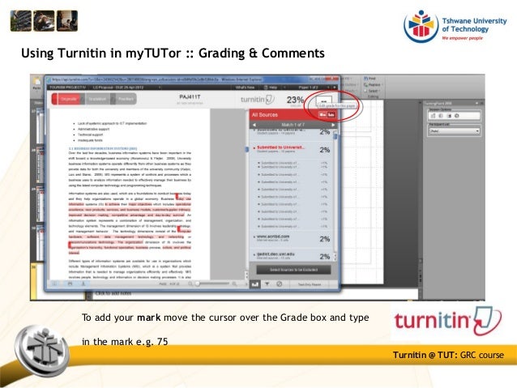Screen dimensions: 517x388
Task: Click the 23% similarity score
Action: 295,100
